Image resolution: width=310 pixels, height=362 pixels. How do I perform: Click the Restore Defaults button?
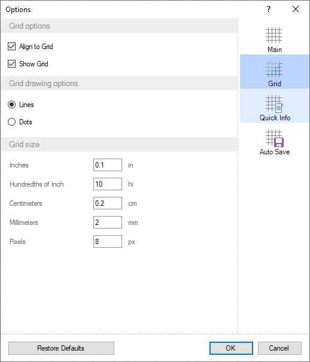tap(61, 348)
